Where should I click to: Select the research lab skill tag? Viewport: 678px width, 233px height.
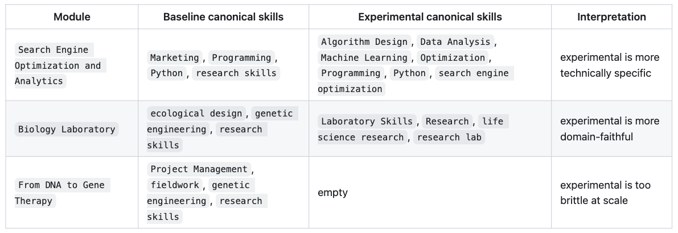tap(449, 137)
